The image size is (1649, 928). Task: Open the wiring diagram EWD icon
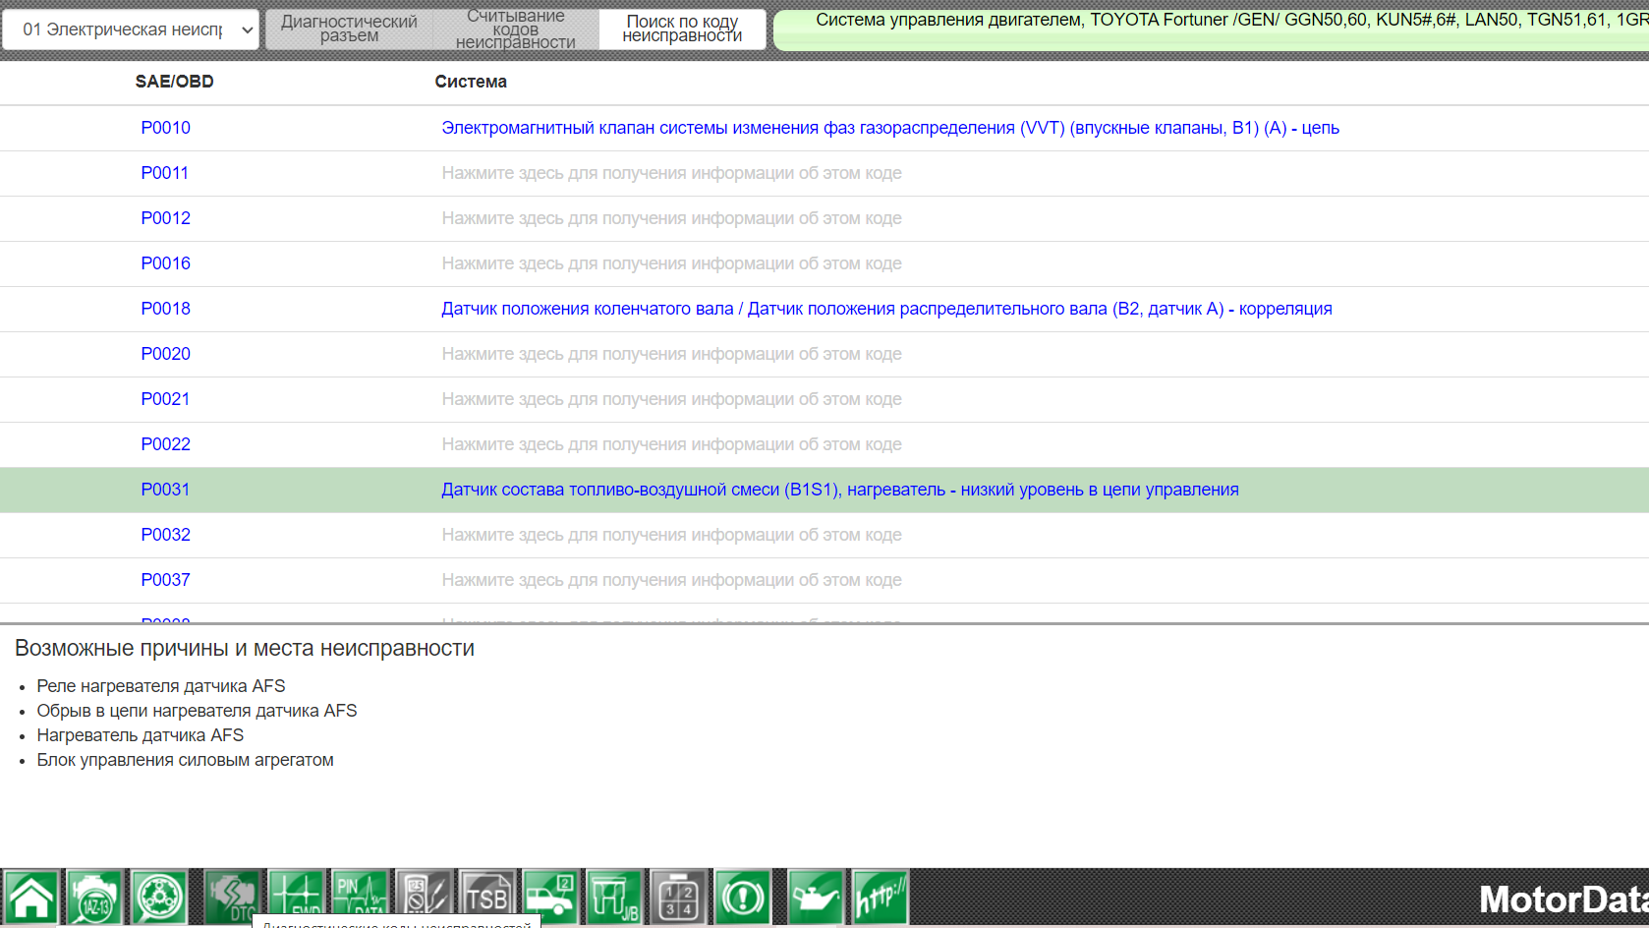coord(296,897)
